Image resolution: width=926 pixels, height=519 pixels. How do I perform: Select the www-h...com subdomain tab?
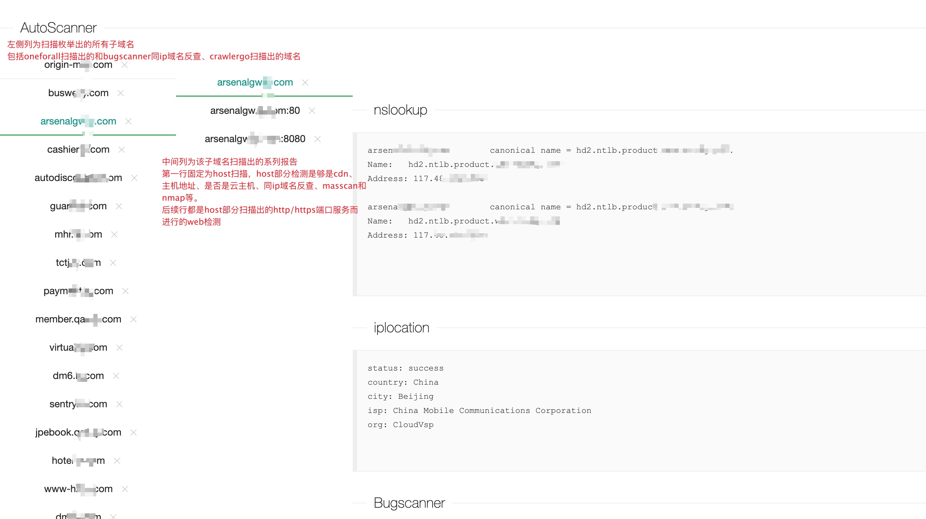click(x=78, y=489)
